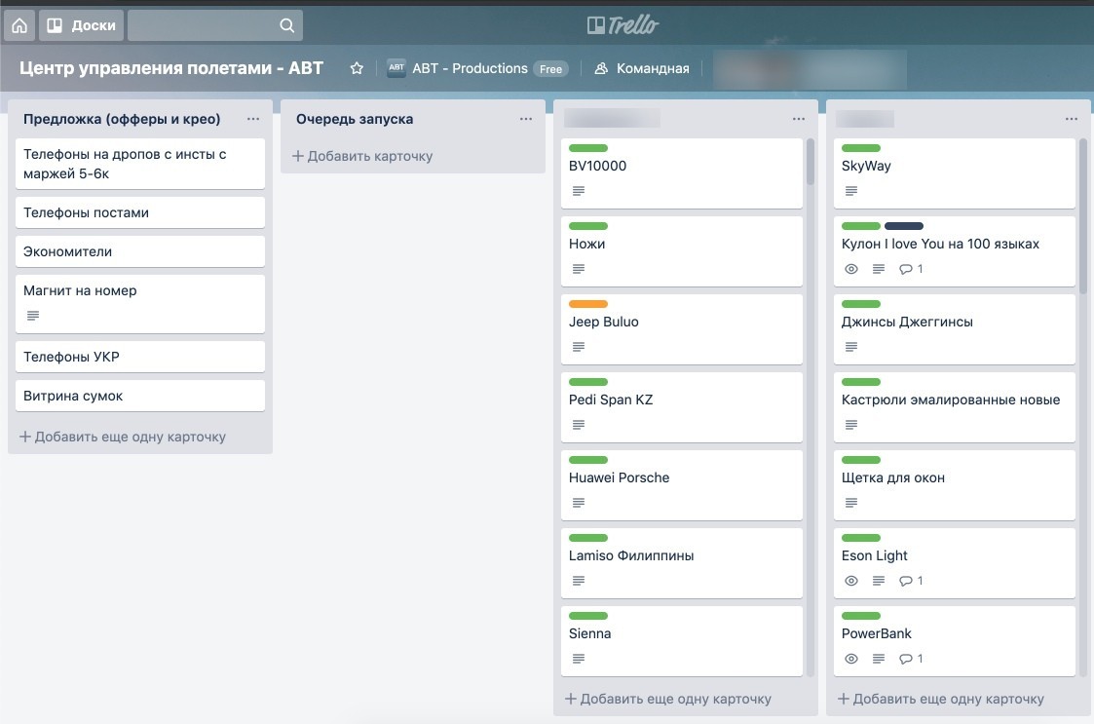Click orange label on Jeep Buluo card
The width and height of the screenshot is (1094, 724).
click(x=588, y=304)
